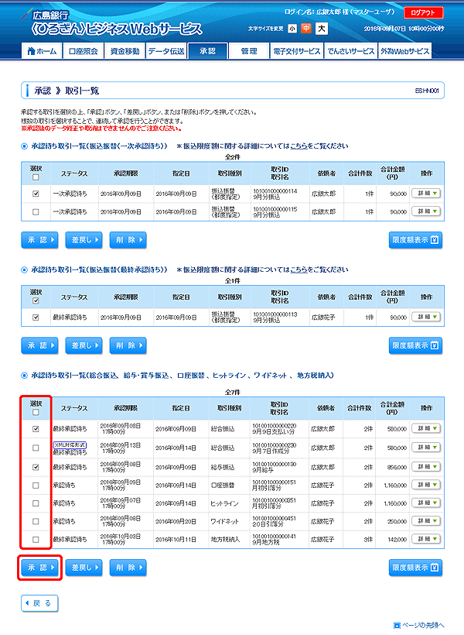The height and width of the screenshot is (635, 464).
Task: Set font size to 中
Action: tap(306, 29)
